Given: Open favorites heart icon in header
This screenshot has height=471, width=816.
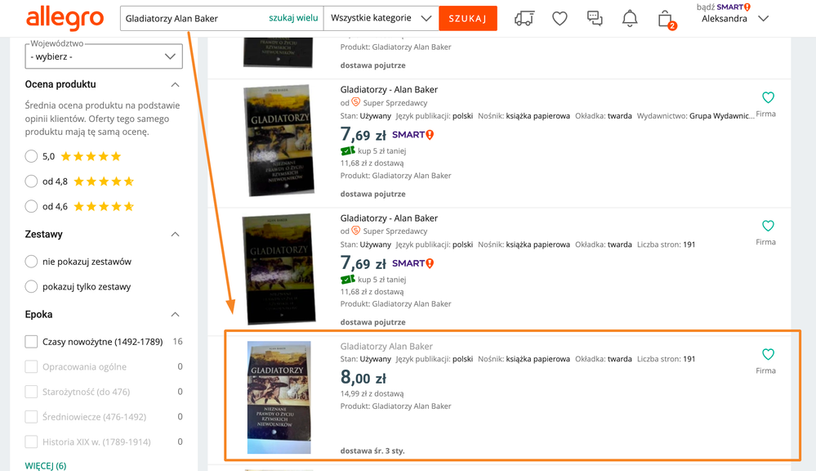Looking at the screenshot, I should point(560,19).
